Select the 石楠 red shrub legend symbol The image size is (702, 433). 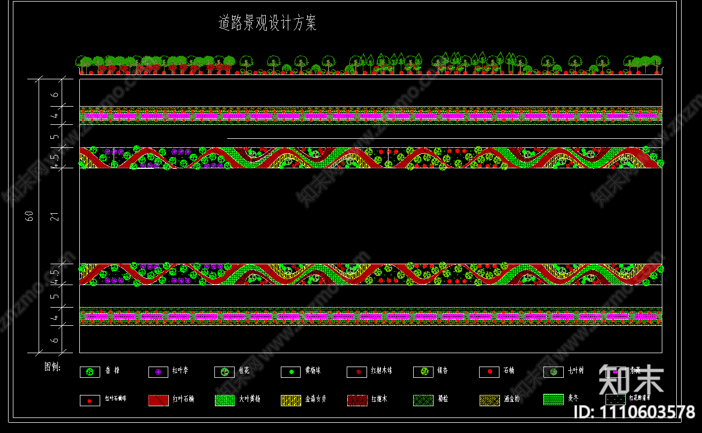pos(489,372)
